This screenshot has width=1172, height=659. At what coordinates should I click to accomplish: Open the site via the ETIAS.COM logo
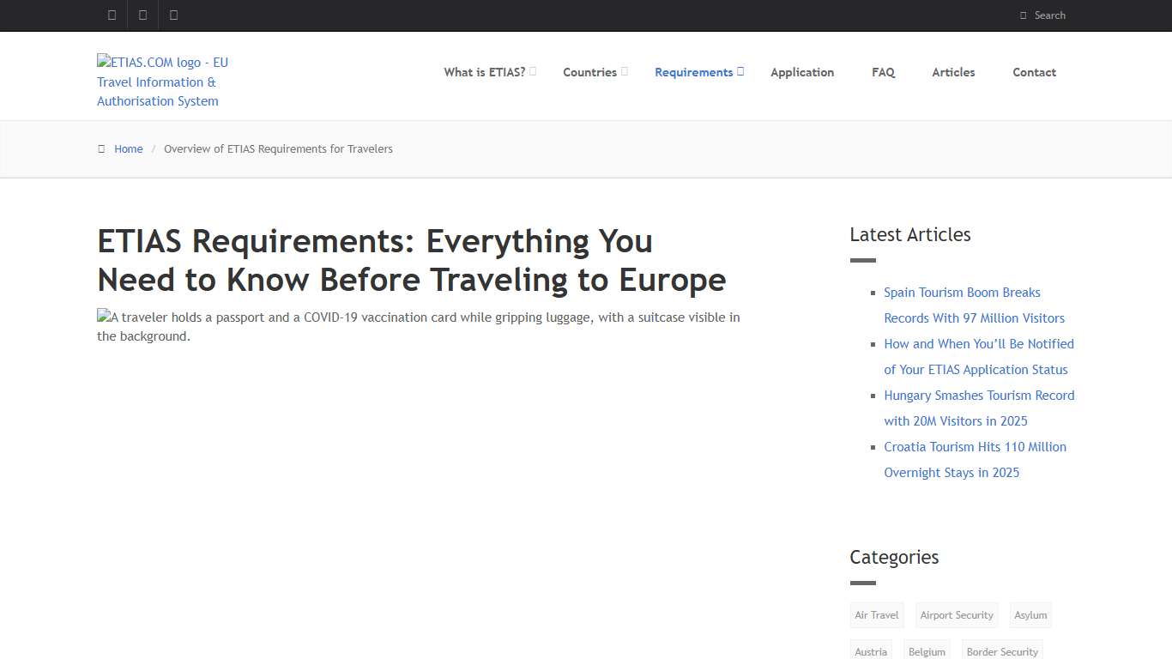(162, 82)
